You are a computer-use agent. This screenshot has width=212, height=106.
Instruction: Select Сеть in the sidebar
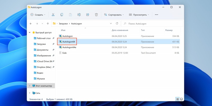[x=38, y=93]
